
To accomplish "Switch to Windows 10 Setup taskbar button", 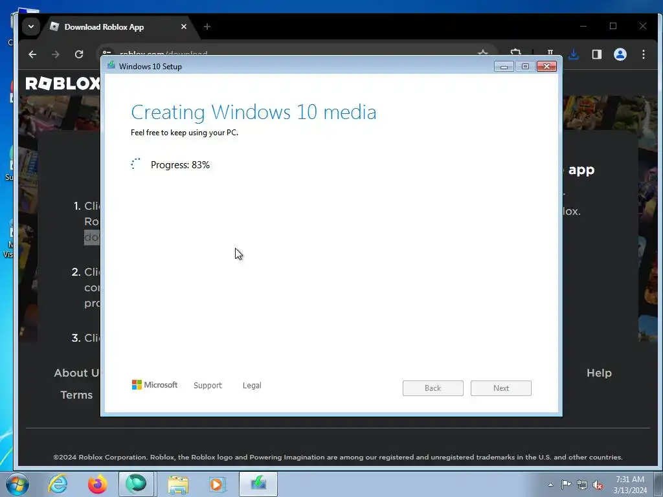I will (258, 484).
